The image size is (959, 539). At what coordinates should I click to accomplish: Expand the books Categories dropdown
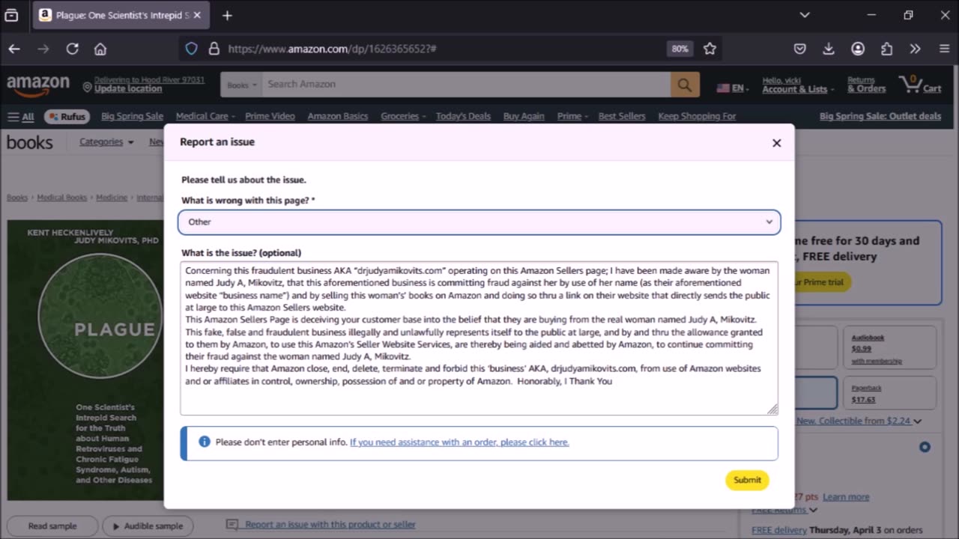point(106,141)
